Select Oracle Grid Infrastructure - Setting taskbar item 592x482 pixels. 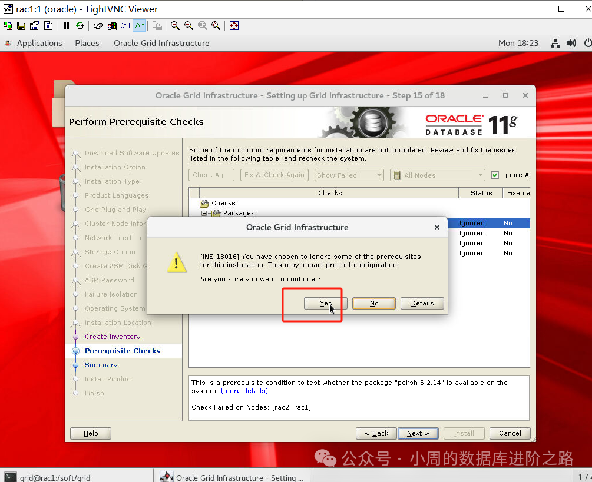[x=232, y=477]
